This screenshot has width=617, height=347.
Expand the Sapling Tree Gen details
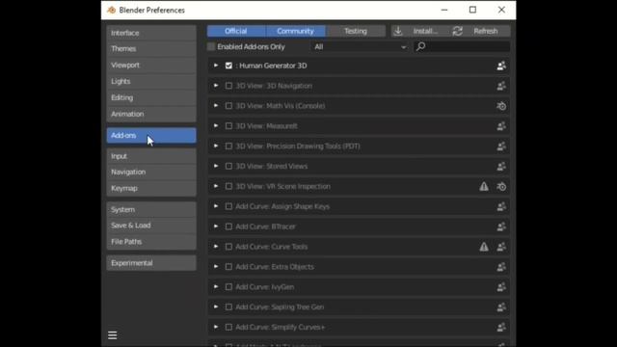(x=216, y=307)
